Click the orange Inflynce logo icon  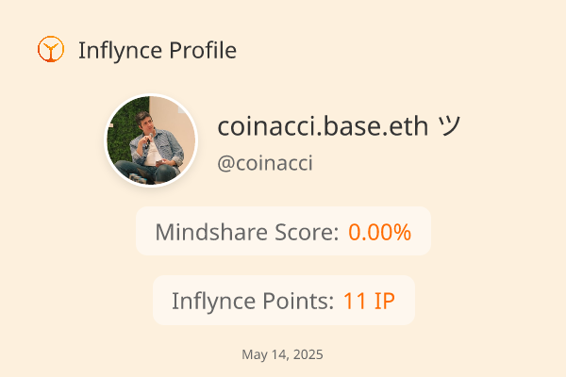point(51,49)
